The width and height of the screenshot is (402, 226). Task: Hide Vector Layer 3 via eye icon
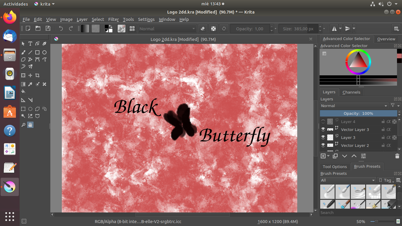pyautogui.click(x=323, y=129)
